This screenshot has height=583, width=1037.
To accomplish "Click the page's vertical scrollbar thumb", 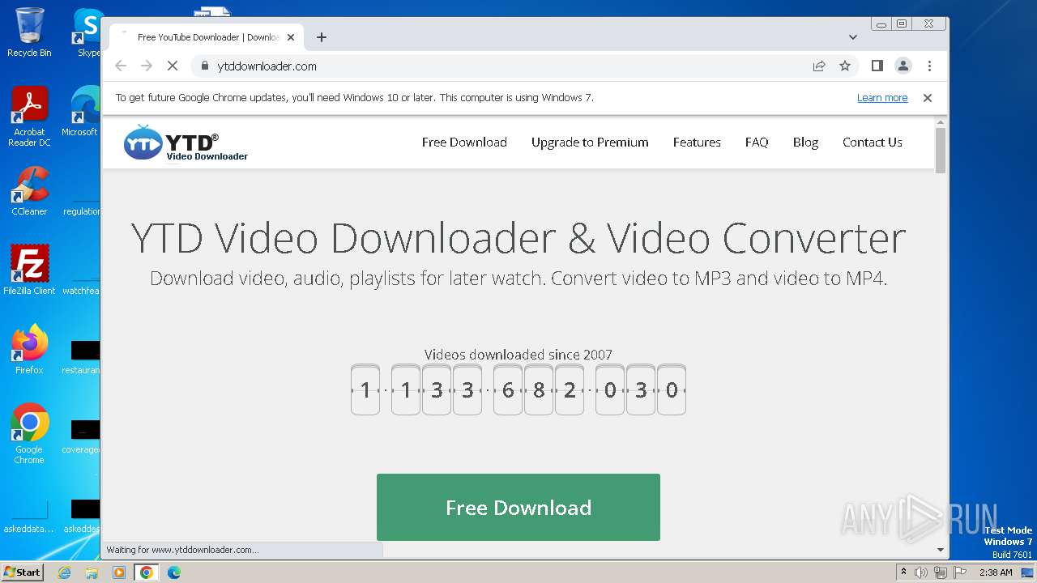I will 941,150.
